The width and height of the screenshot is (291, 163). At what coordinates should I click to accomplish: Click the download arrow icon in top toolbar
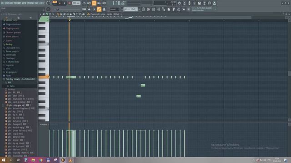(214, 3)
